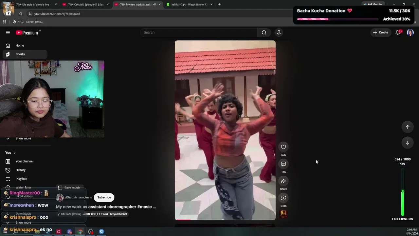Save music from this Short
Viewport: 419px width, 236px height.
69,188
